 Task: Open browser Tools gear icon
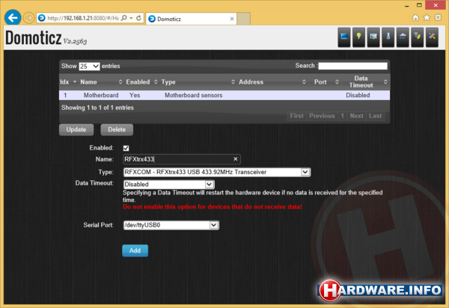point(438,18)
